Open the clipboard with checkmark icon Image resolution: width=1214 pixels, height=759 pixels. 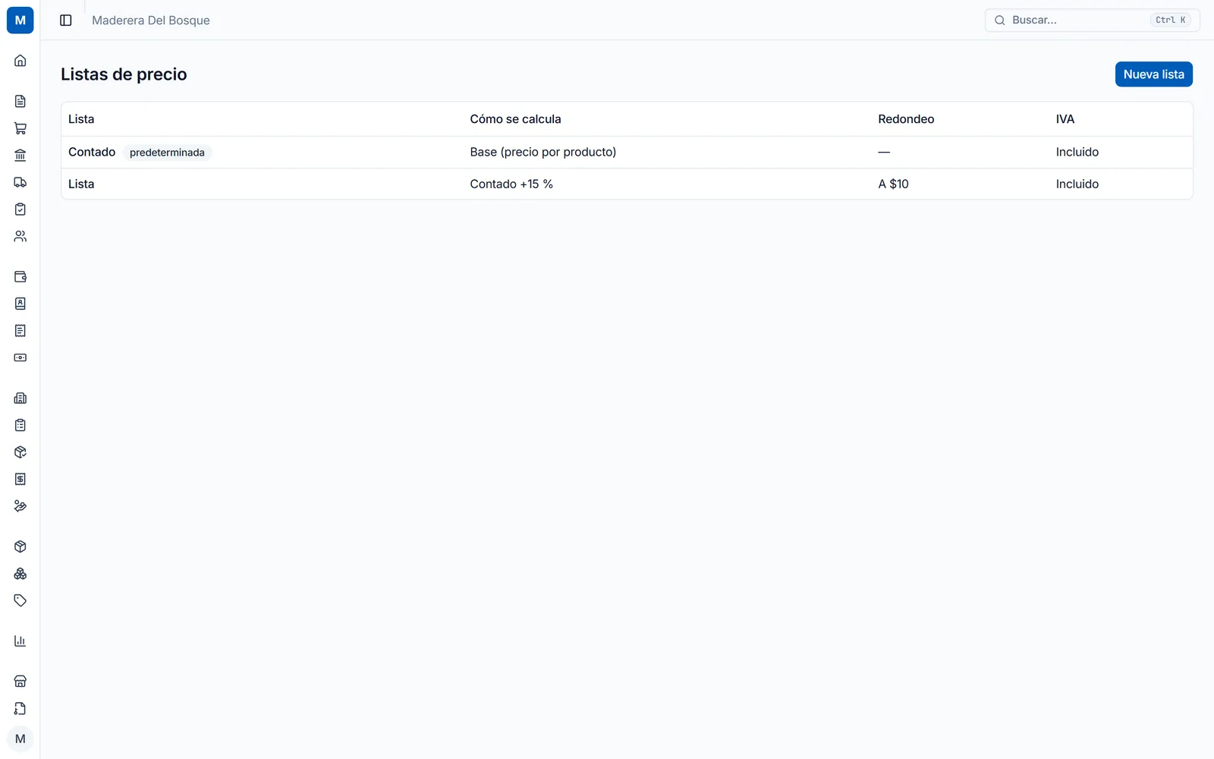[20, 209]
